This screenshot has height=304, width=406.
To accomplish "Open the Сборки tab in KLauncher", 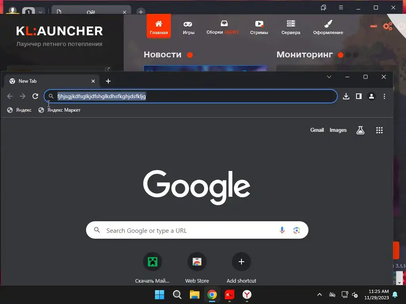I will coord(222,28).
